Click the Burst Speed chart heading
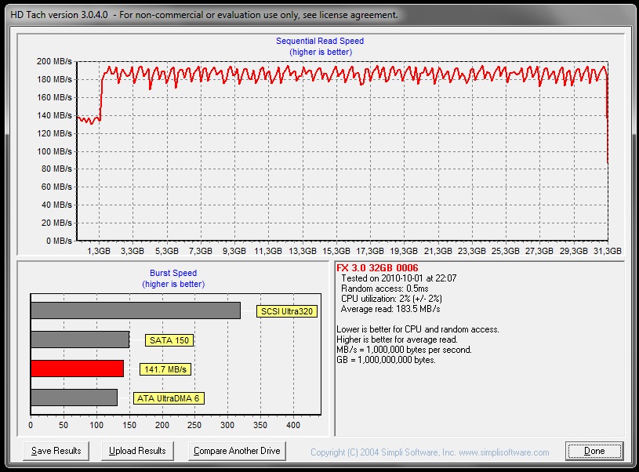Image resolution: width=639 pixels, height=472 pixels. click(173, 274)
